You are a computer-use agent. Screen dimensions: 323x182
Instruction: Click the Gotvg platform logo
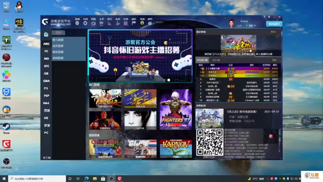(45, 22)
